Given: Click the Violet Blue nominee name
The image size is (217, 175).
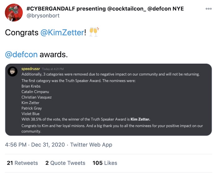Looking at the screenshot, I should click(x=30, y=114).
